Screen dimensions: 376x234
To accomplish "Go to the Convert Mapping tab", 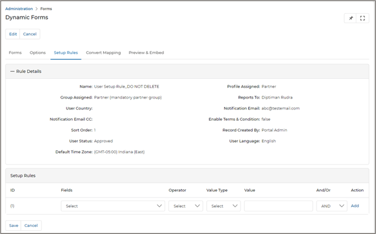I will pyautogui.click(x=103, y=52).
